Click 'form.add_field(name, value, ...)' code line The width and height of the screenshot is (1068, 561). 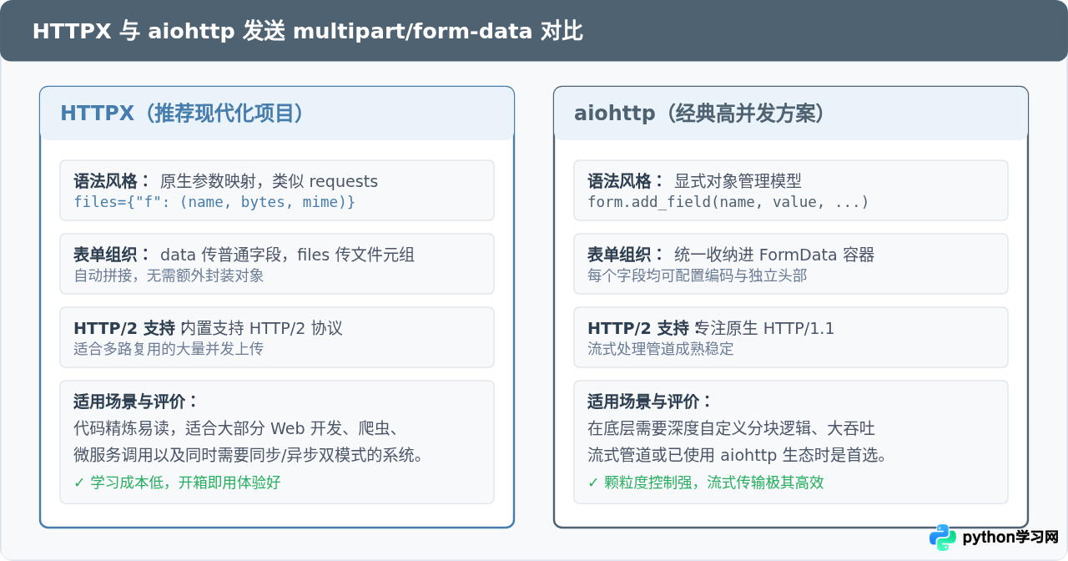(728, 202)
